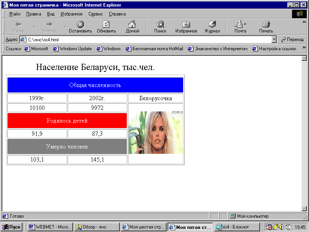Open the Microsoft link in links bar
The width and height of the screenshot is (309, 232).
click(x=36, y=49)
